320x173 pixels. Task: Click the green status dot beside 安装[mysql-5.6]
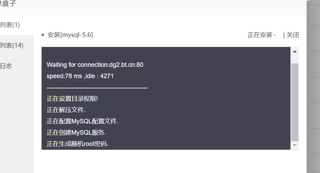43,35
